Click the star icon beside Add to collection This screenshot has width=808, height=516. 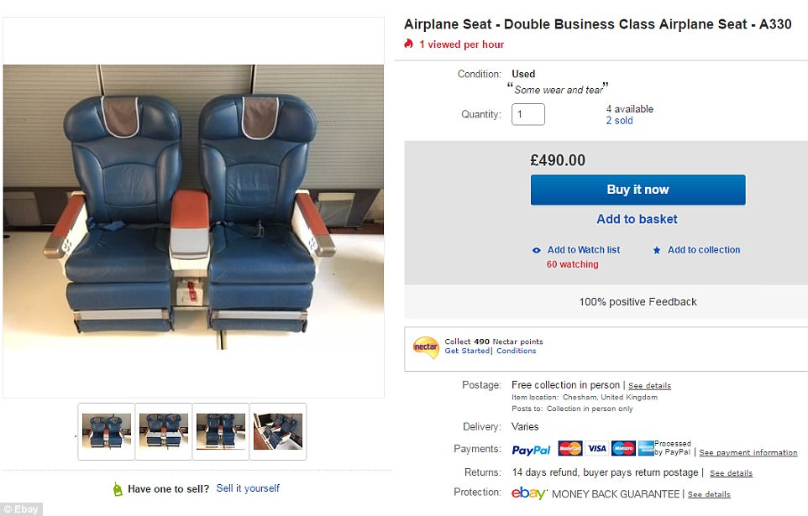point(657,250)
